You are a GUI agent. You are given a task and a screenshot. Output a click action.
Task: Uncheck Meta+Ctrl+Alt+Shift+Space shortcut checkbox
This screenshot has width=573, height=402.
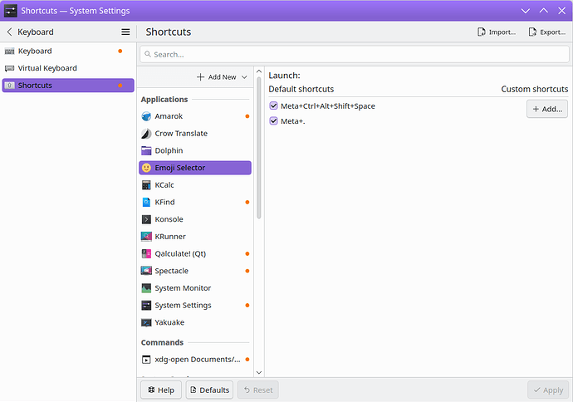tap(273, 106)
